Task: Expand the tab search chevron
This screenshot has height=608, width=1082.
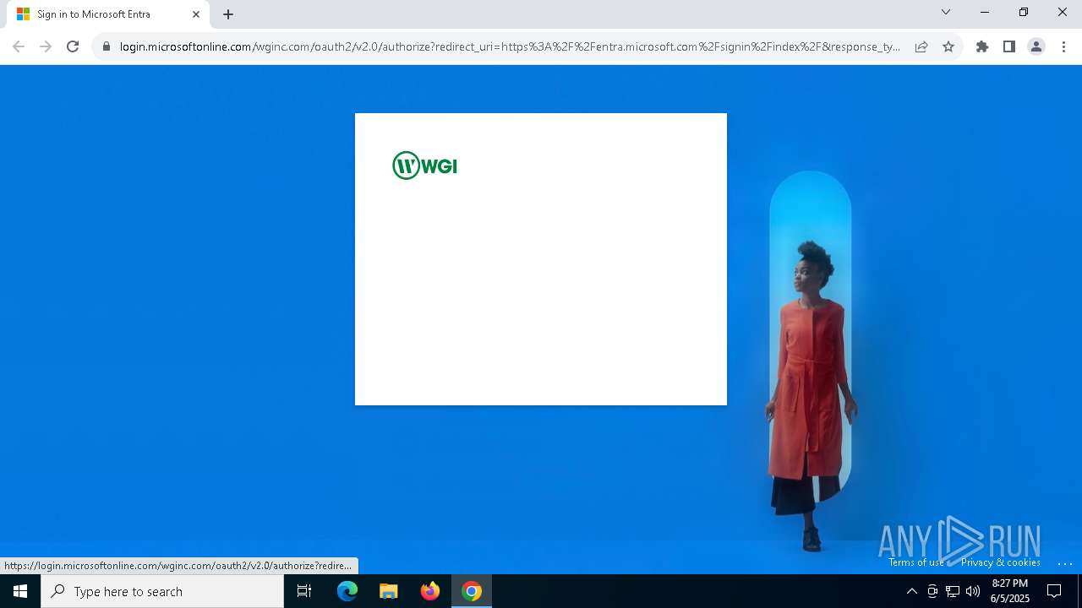Action: [946, 12]
